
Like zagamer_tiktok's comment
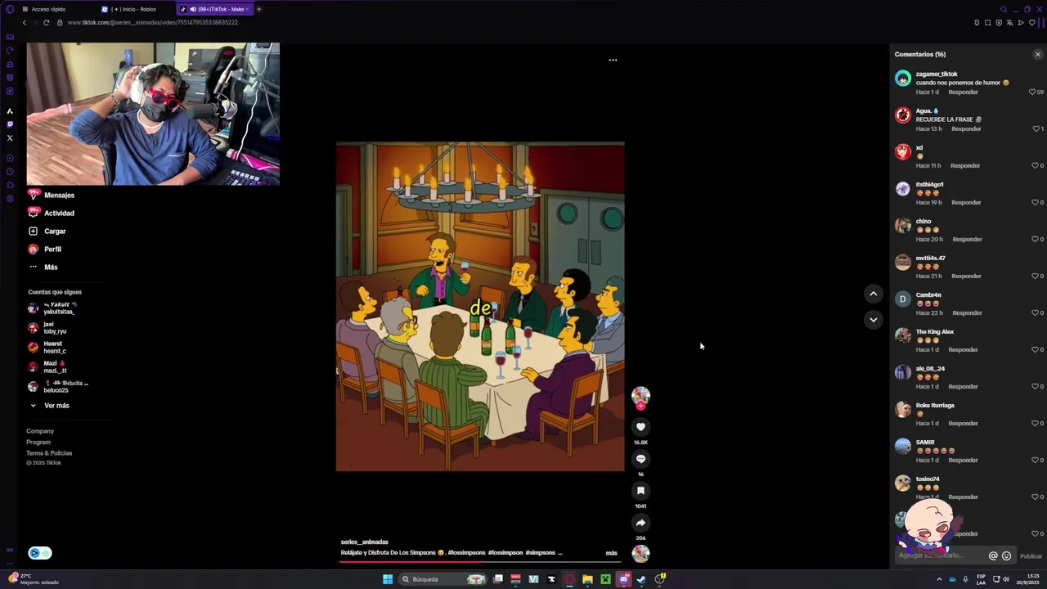[1032, 92]
